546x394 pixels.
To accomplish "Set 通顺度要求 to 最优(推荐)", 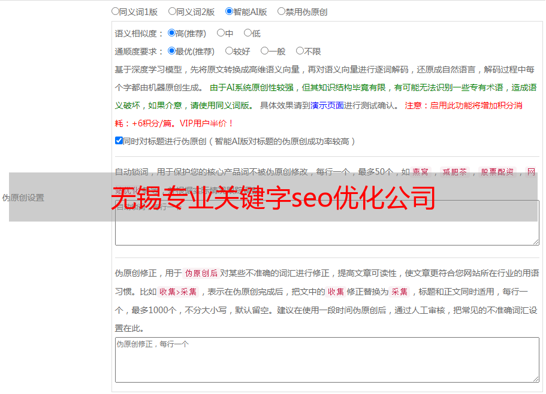I will pyautogui.click(x=171, y=51).
